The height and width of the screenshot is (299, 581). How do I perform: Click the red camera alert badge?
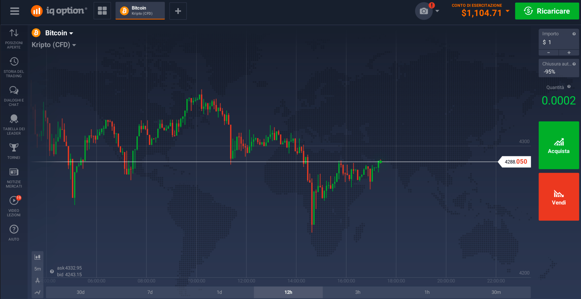[432, 5]
